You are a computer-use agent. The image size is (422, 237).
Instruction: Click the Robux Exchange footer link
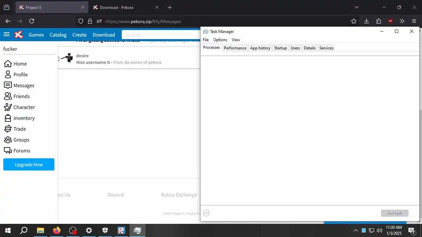pyautogui.click(x=179, y=195)
